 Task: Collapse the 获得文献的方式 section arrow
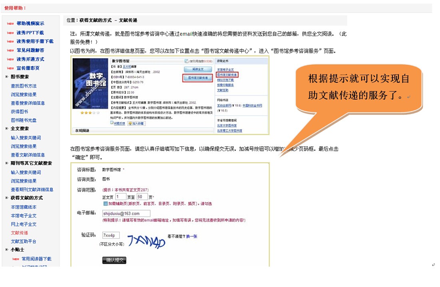[7, 198]
